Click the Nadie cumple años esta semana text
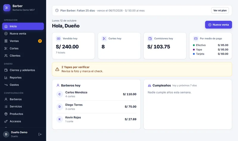Image resolution: width=238 pixels, height=141 pixels. click(170, 92)
